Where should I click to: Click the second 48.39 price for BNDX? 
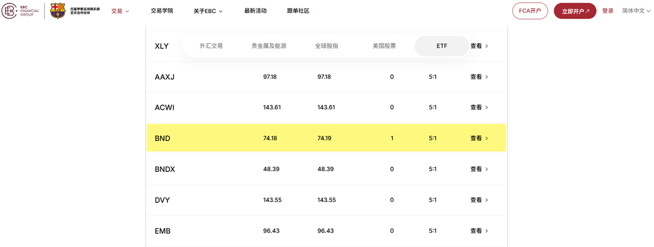pyautogui.click(x=326, y=169)
